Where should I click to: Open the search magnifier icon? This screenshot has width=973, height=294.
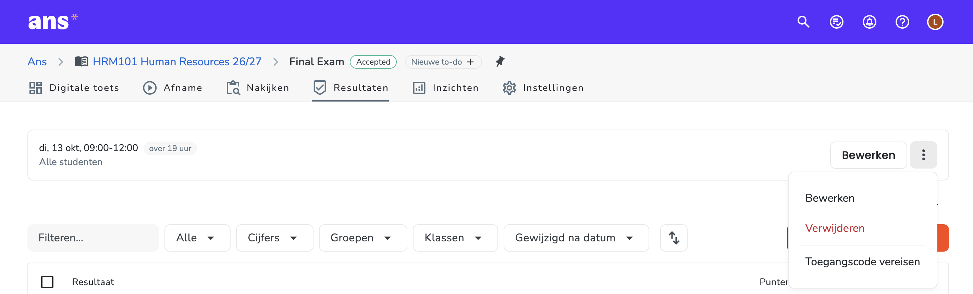803,22
